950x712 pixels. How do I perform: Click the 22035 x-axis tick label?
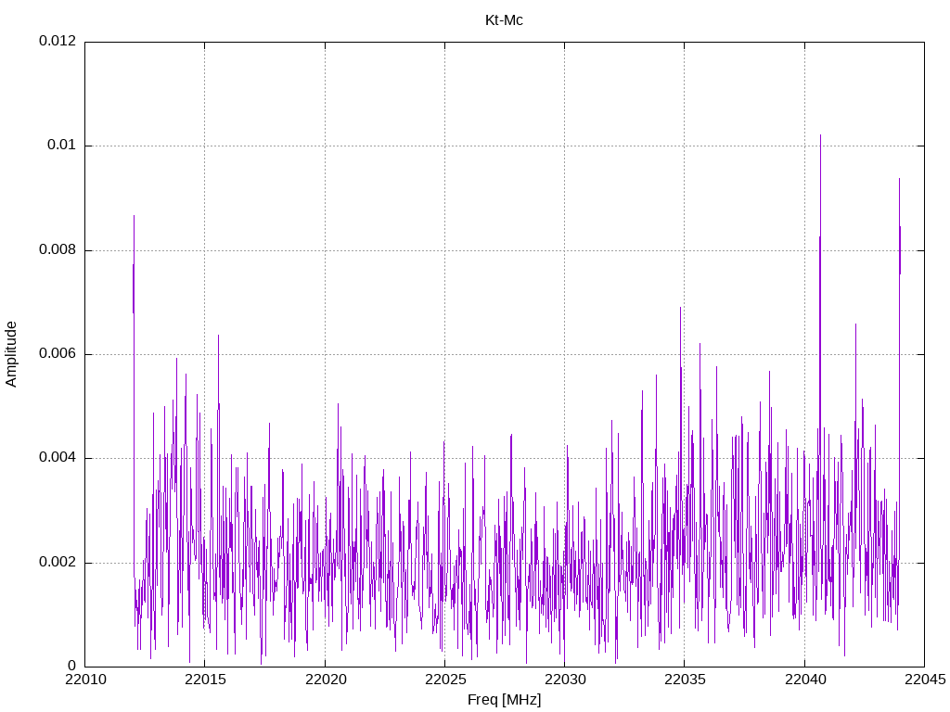(x=686, y=680)
